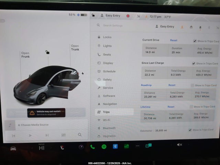This screenshot has height=165, width=220.
Task: Toggle Current Drive Show in Trips Card
Action: coord(195,41)
